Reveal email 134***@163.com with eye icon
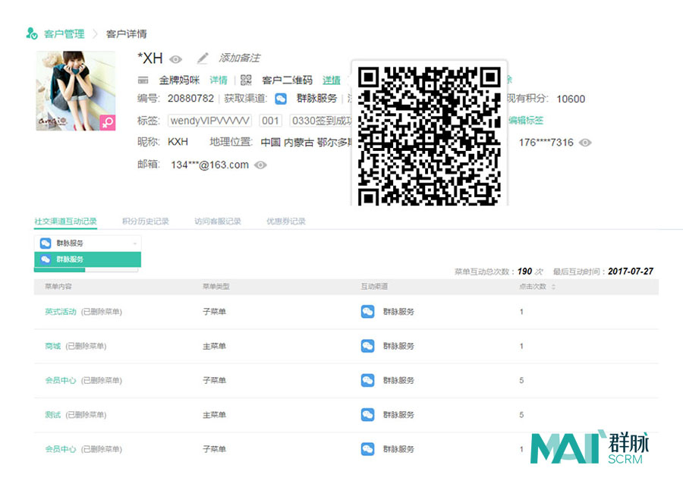 (260, 165)
